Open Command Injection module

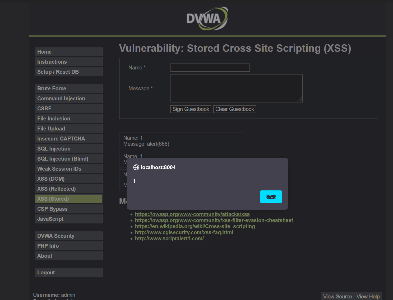coord(69,99)
